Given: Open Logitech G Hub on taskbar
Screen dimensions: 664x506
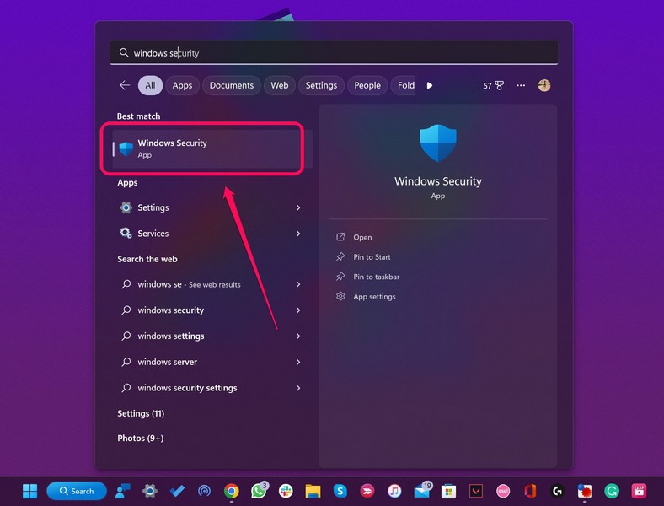Looking at the screenshot, I should [557, 491].
